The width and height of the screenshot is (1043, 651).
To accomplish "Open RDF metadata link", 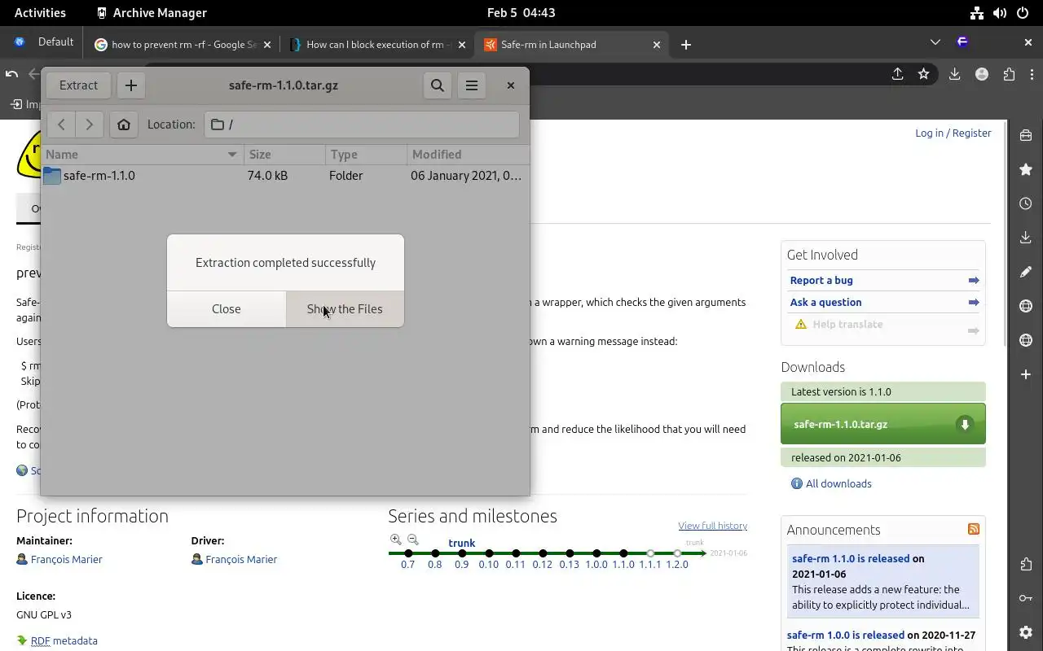I will point(64,640).
